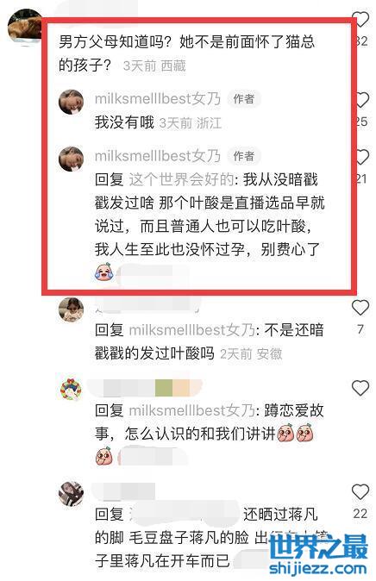This screenshot has height=581, width=376.
Task: Tap the 作者 badge on first reply
Action: [243, 99]
